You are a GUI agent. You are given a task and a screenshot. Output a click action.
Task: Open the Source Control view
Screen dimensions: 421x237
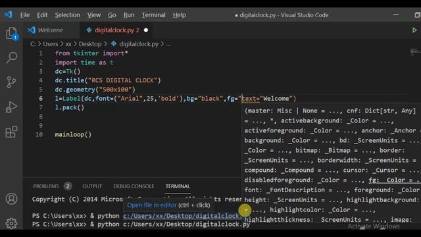click(11, 82)
